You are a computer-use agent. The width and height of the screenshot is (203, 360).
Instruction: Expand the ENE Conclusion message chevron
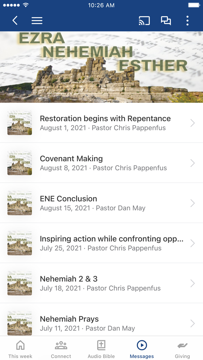tap(192, 203)
